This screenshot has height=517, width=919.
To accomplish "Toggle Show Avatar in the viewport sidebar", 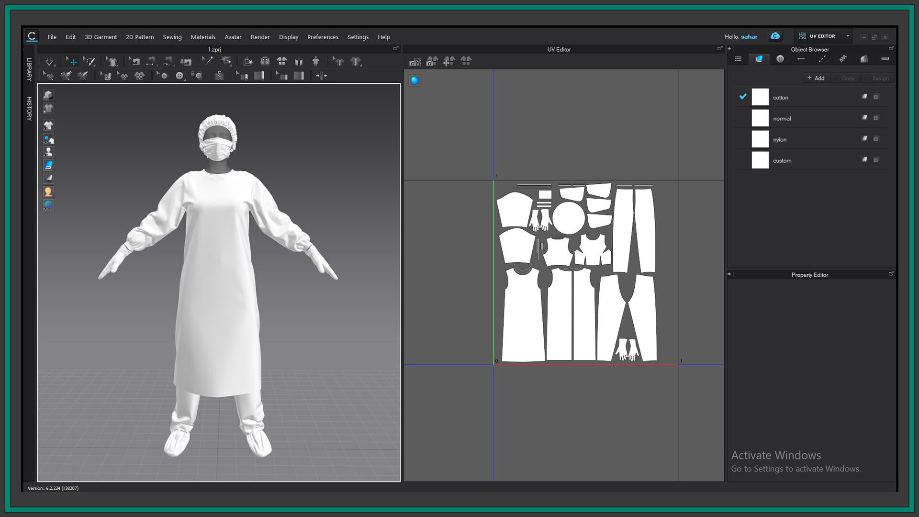I will tap(48, 152).
